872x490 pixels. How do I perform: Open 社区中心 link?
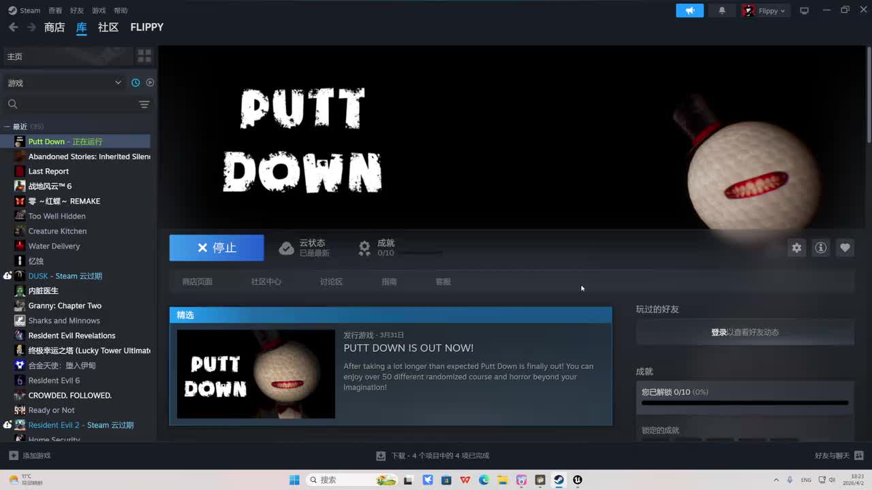click(x=266, y=282)
